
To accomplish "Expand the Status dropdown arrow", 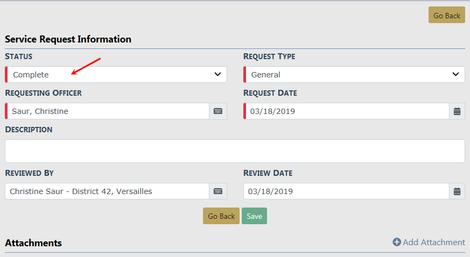I will pos(218,74).
